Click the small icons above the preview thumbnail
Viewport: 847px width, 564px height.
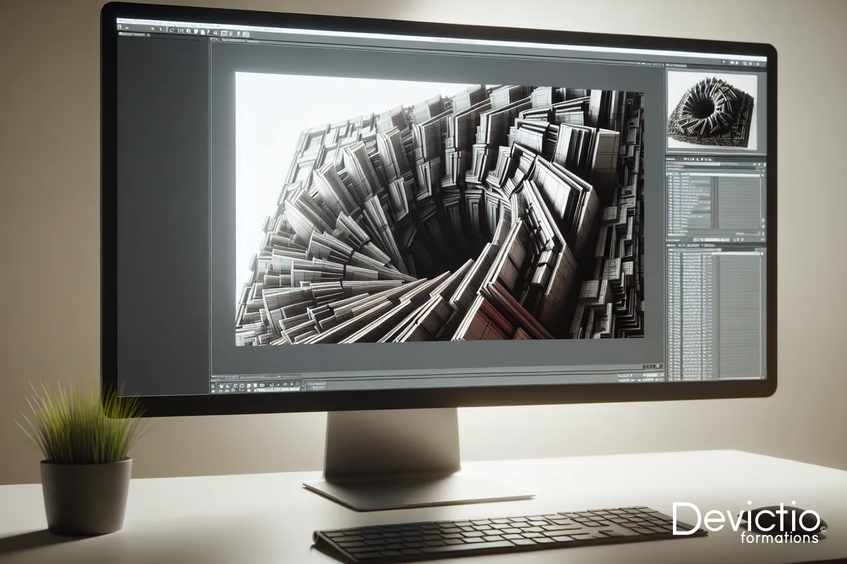741,63
